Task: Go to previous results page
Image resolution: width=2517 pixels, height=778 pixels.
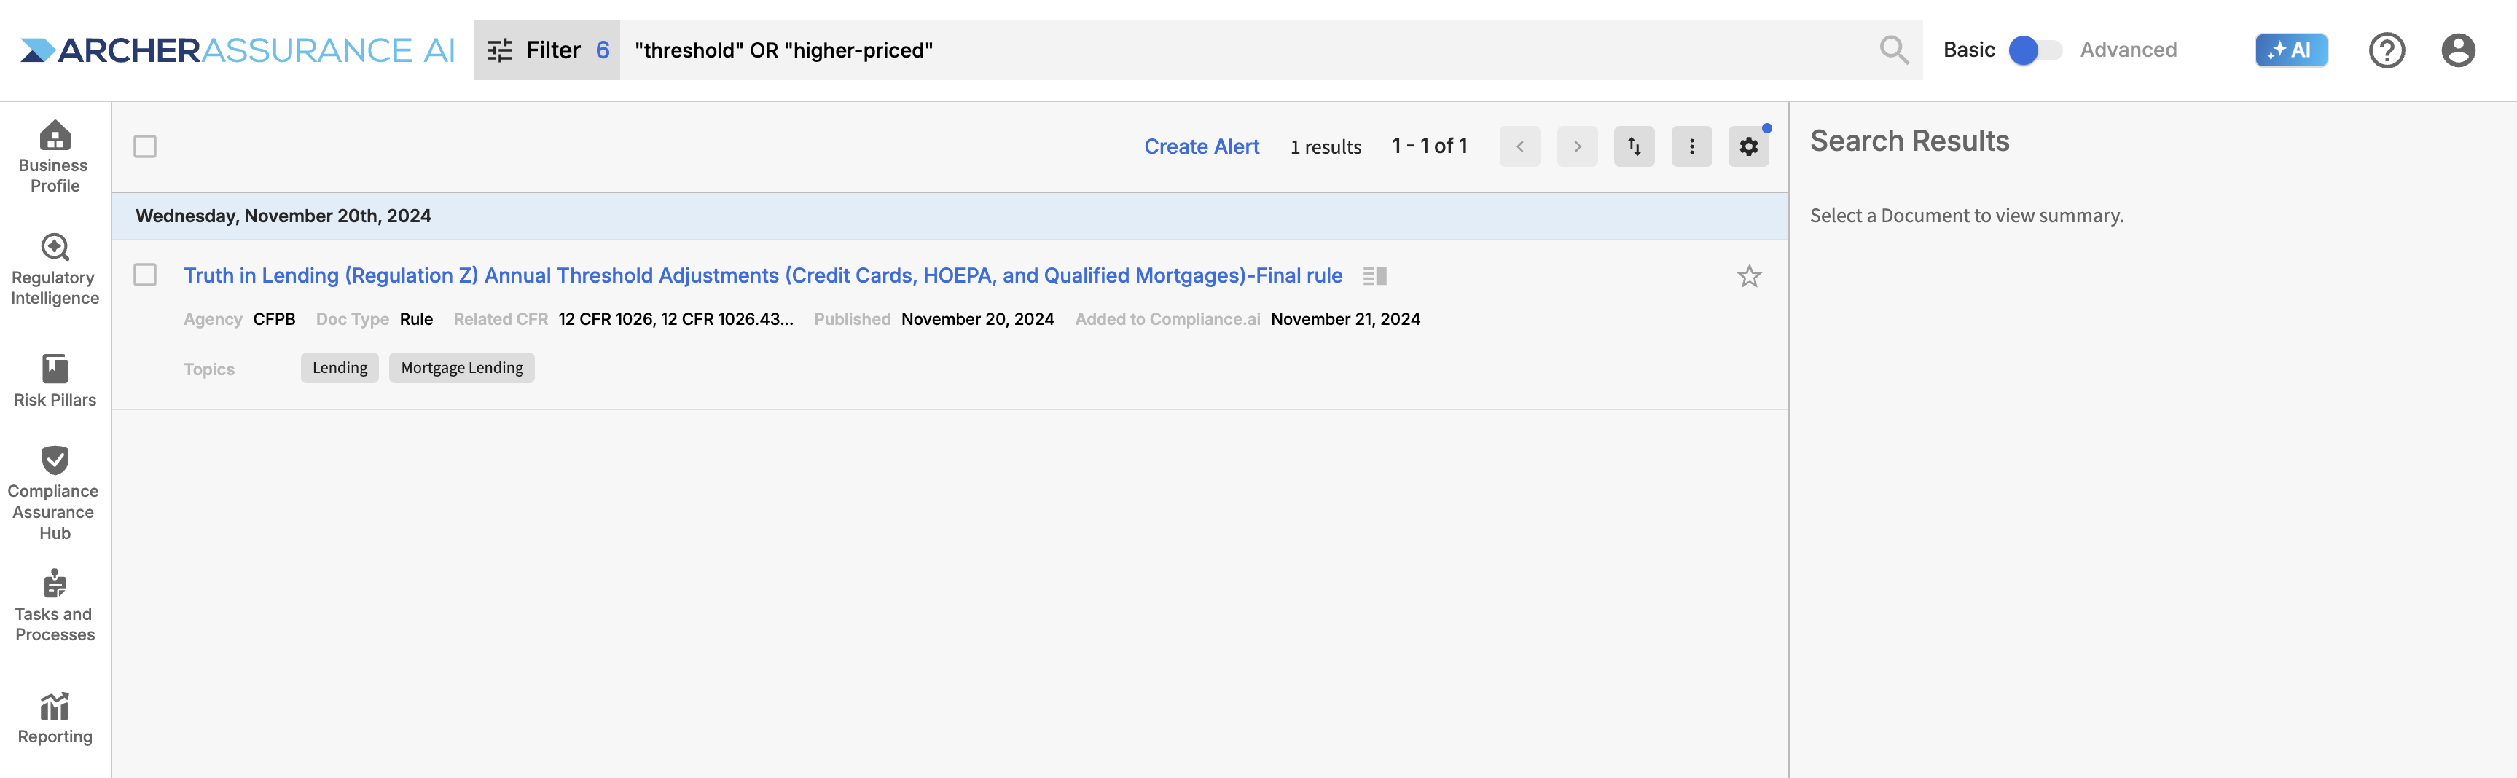Action: 1519,146
